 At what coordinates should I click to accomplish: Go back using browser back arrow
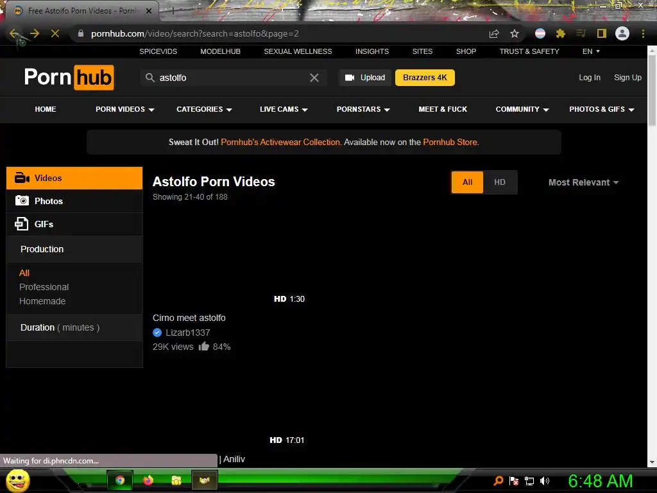pos(14,33)
